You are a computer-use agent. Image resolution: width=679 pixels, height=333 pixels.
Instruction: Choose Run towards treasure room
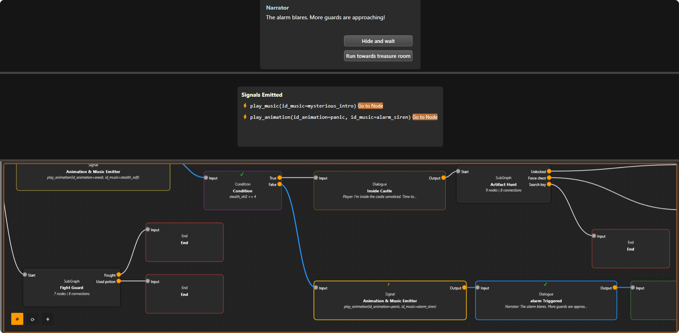[378, 56]
